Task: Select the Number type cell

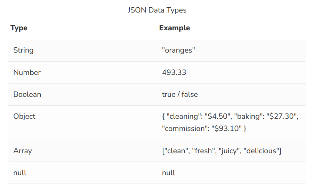Action: pyautogui.click(x=27, y=72)
